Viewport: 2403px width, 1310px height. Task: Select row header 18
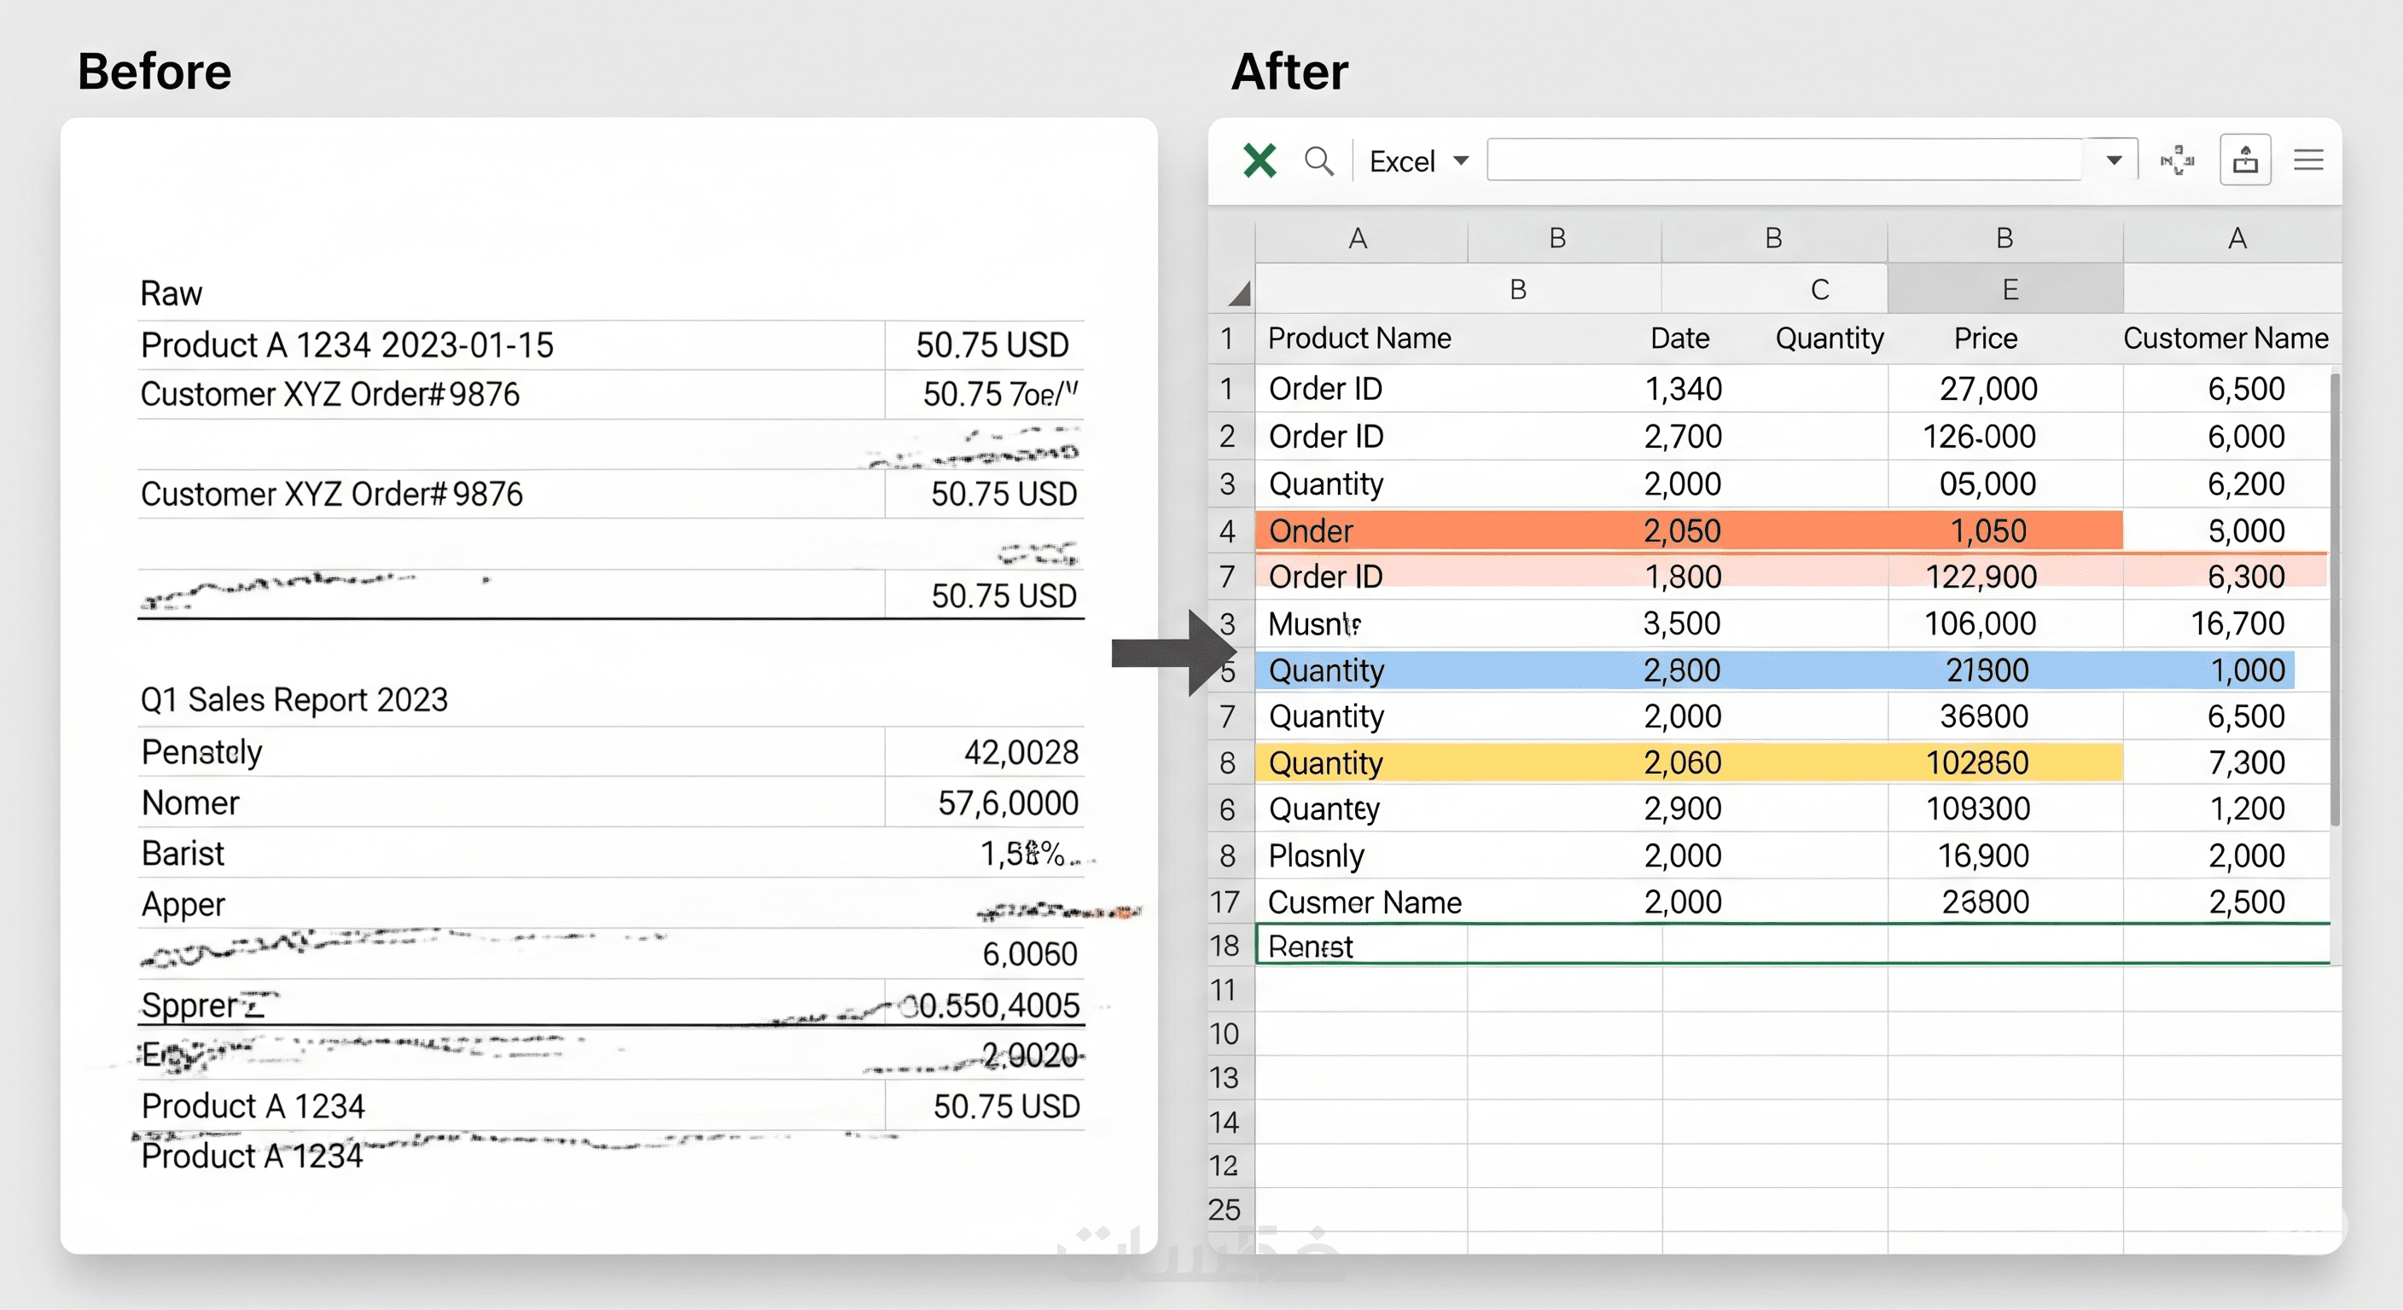[1225, 947]
